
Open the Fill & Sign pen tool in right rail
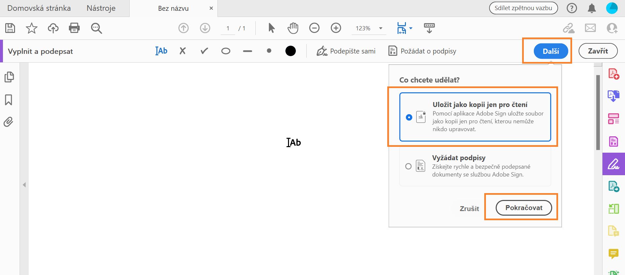pos(614,164)
